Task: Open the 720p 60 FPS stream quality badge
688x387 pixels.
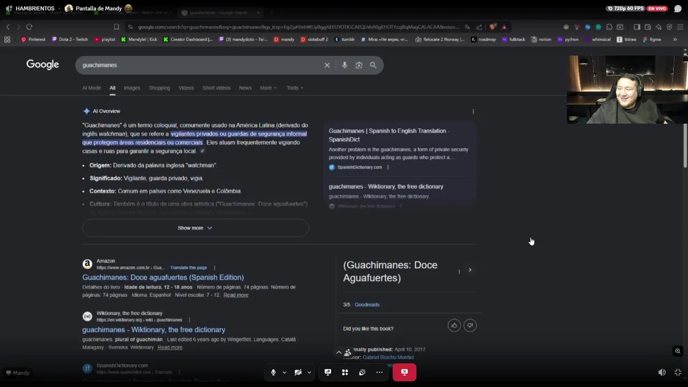Action: pyautogui.click(x=625, y=9)
